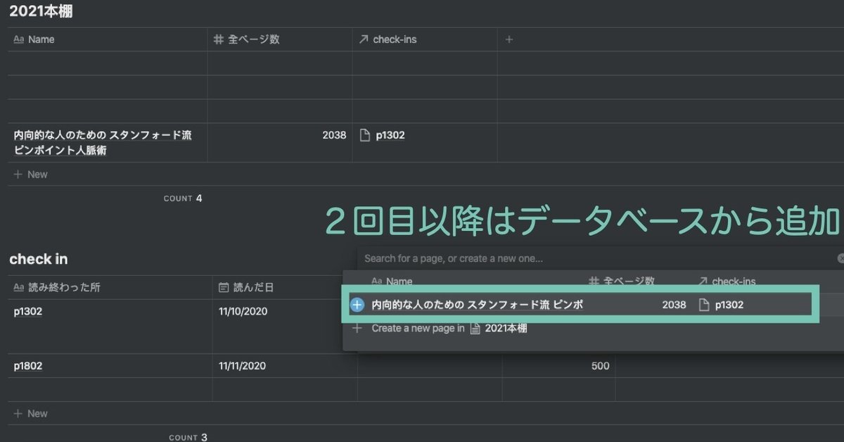This screenshot has width=844, height=442.
Task: Click the arrow icon on the check-ins column
Action: tap(362, 39)
